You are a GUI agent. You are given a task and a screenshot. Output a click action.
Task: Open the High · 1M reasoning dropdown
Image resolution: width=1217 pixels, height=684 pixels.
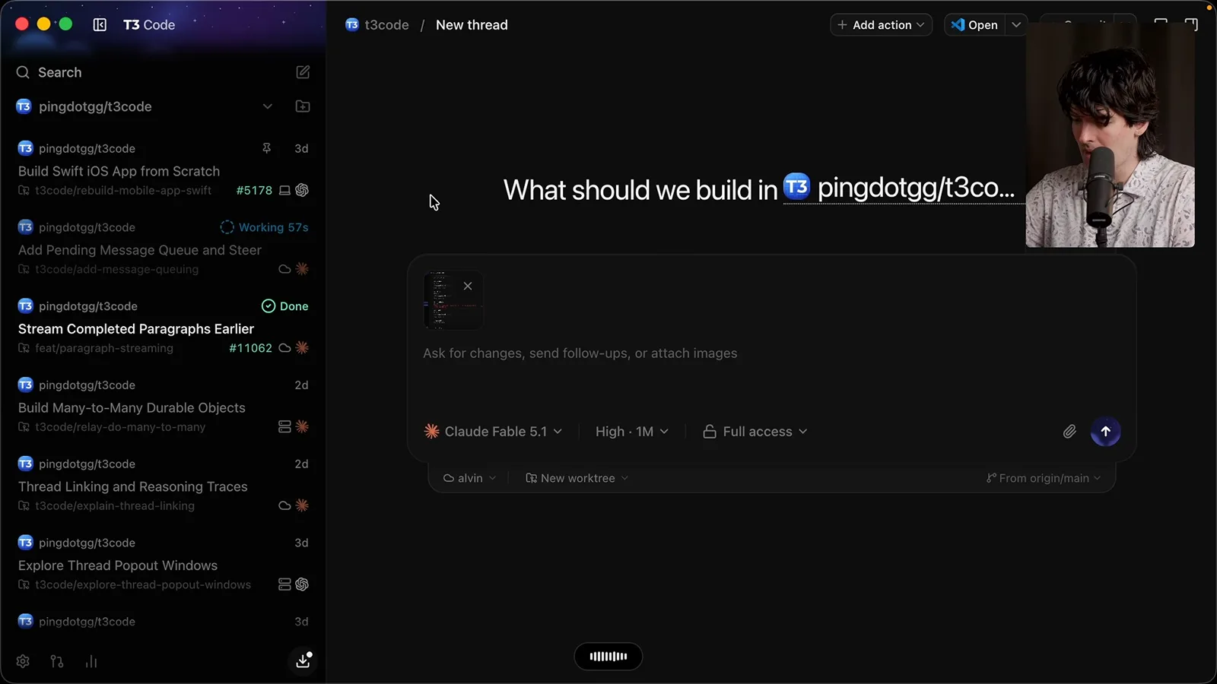632,432
